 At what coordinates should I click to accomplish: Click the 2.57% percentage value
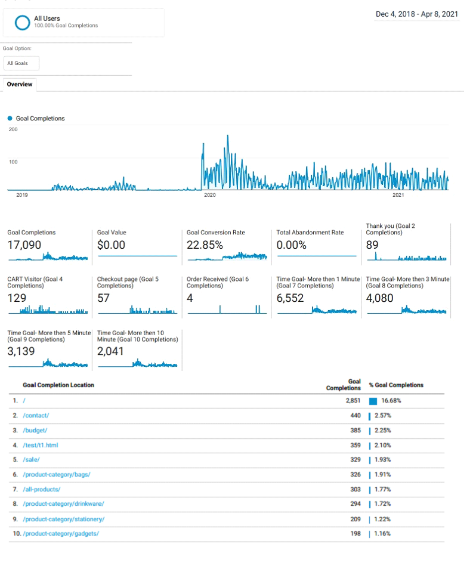click(x=383, y=416)
